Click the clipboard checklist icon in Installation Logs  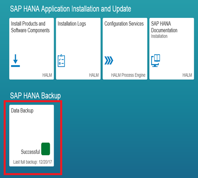(x=61, y=61)
